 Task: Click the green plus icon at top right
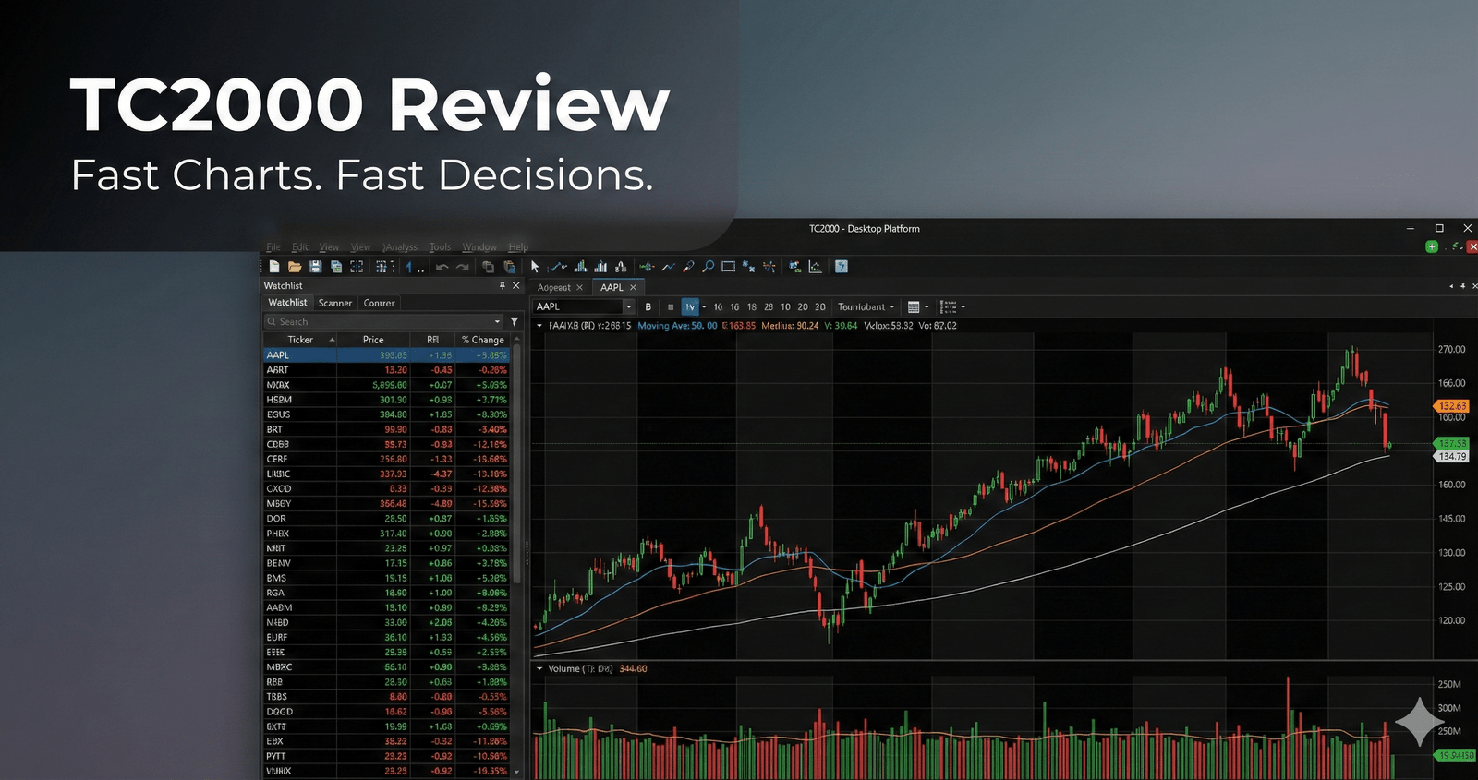pos(1432,246)
